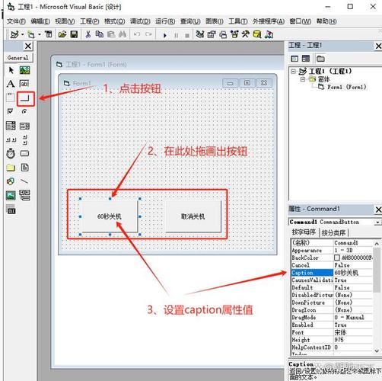
Task: Select the CommandButton control tool
Action: [25, 98]
